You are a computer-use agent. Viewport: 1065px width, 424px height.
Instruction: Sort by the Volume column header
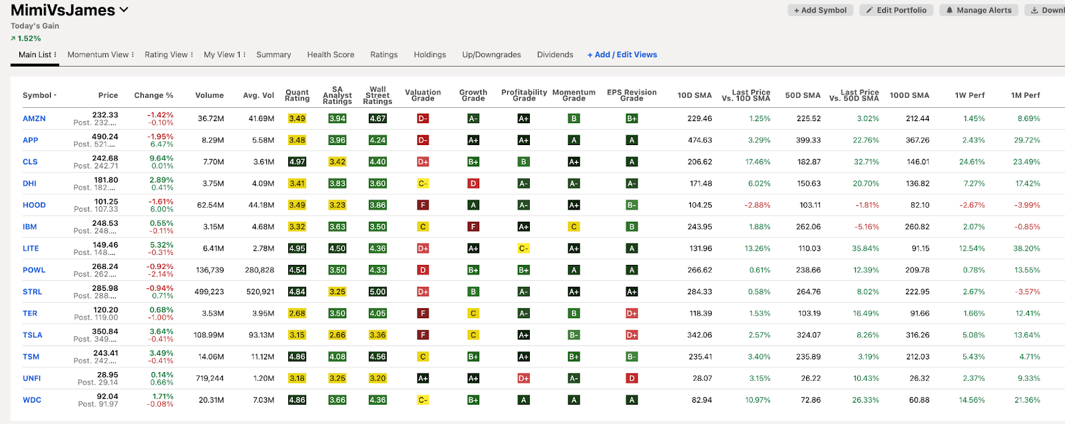[x=210, y=95]
